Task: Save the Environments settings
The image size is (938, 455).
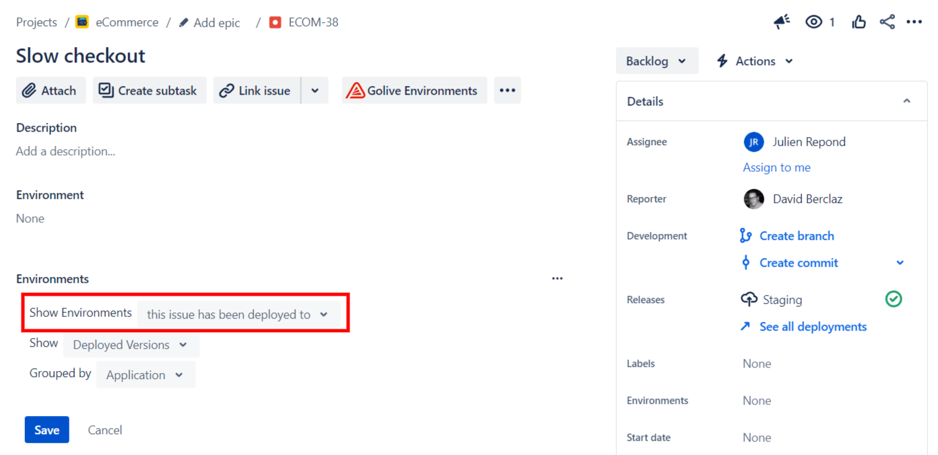Action: point(46,430)
